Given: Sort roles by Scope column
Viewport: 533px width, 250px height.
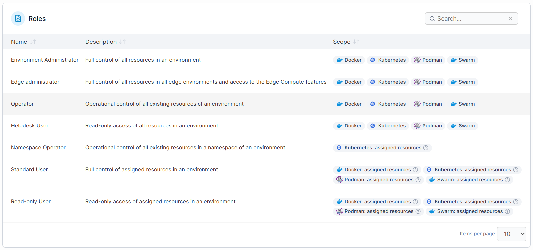Looking at the screenshot, I should 356,42.
